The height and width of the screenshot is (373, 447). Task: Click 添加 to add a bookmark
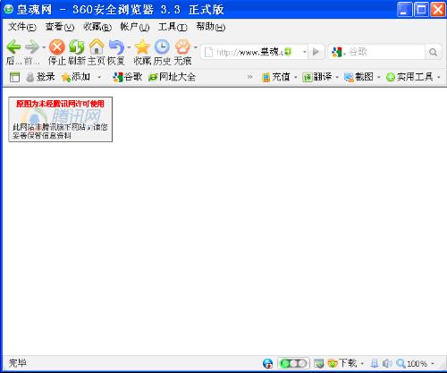click(76, 77)
